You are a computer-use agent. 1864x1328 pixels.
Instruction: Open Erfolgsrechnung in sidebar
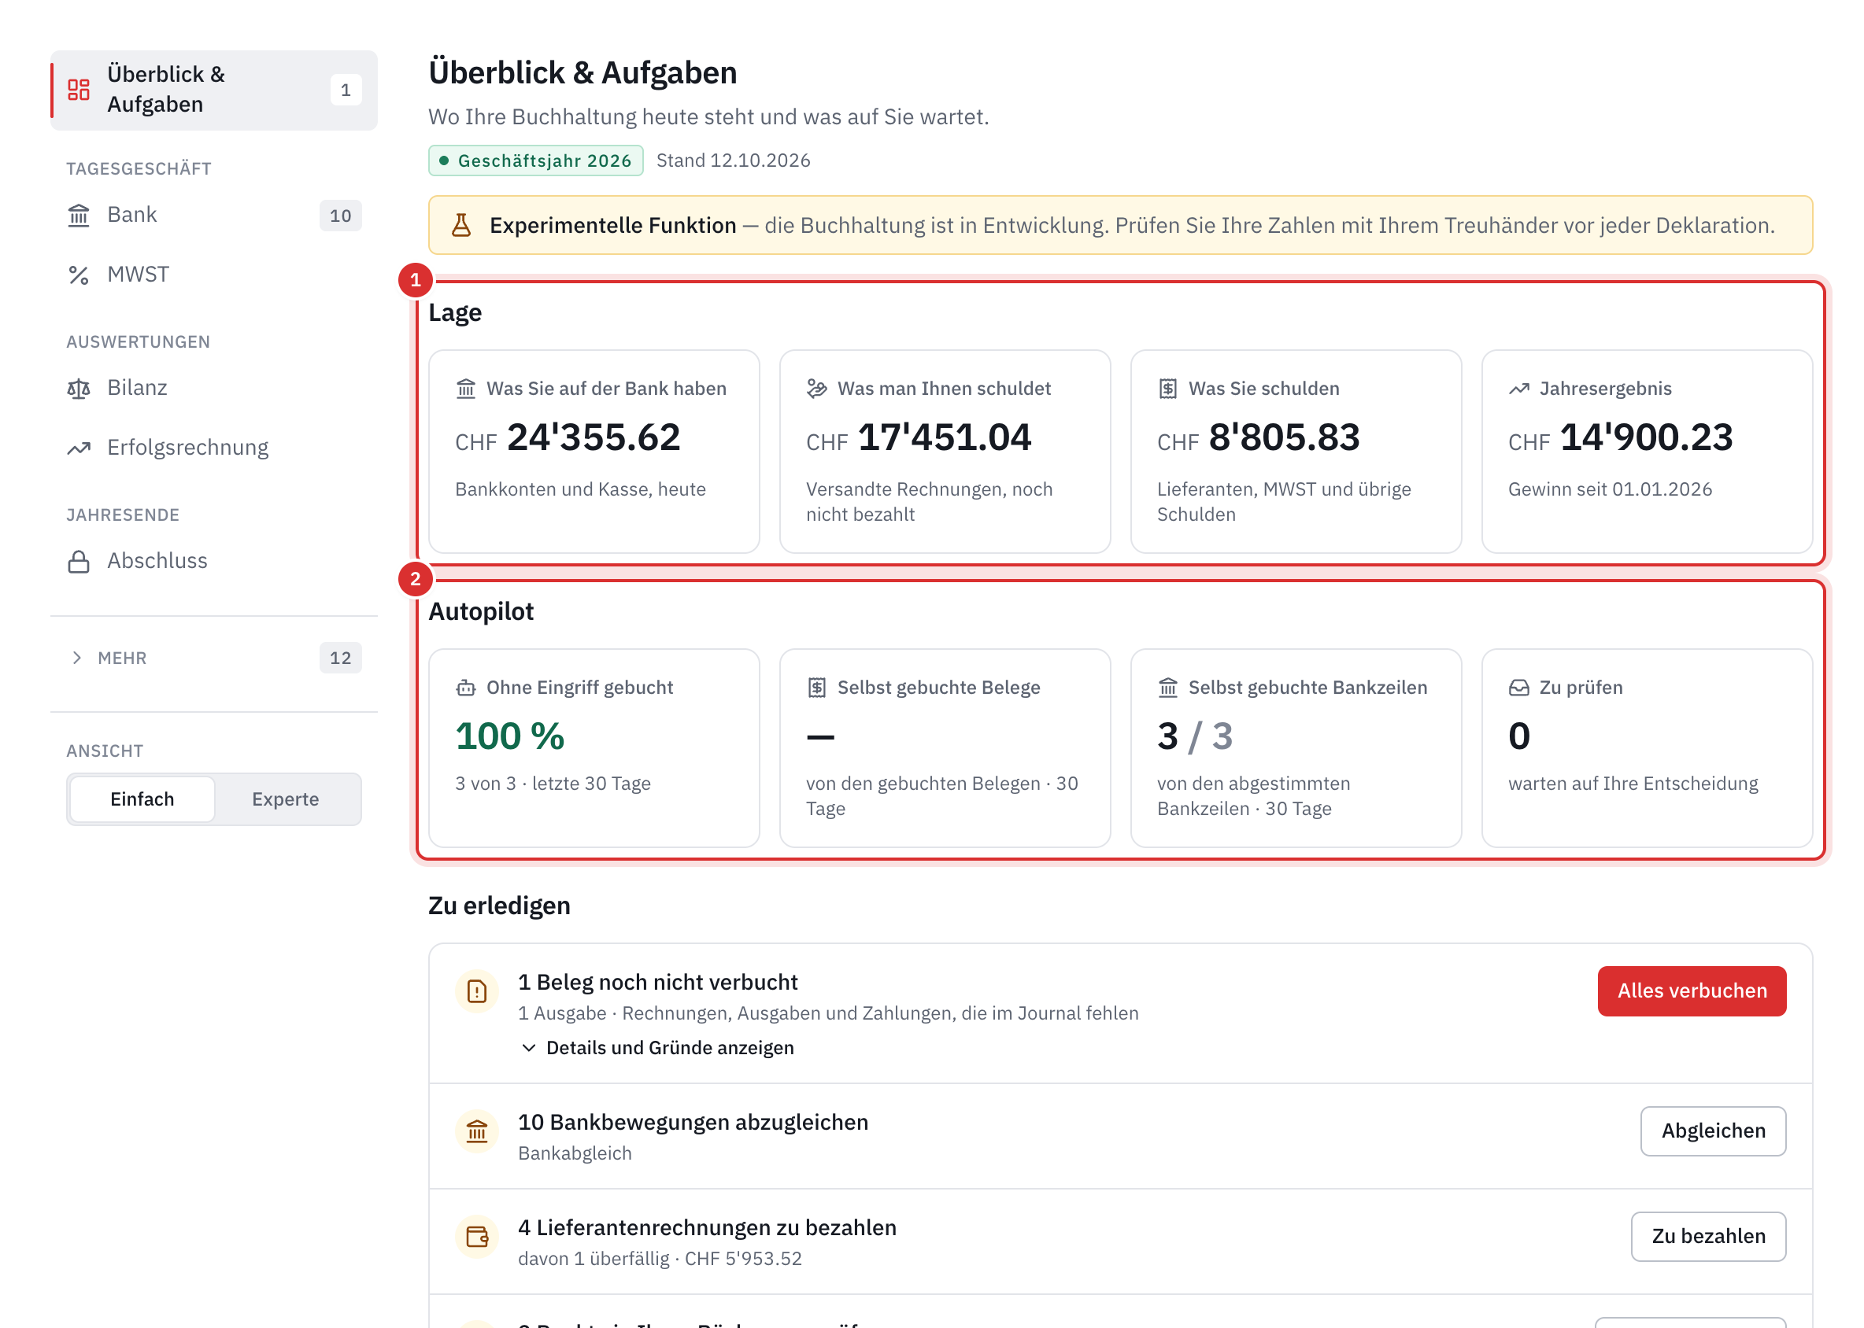coord(214,448)
